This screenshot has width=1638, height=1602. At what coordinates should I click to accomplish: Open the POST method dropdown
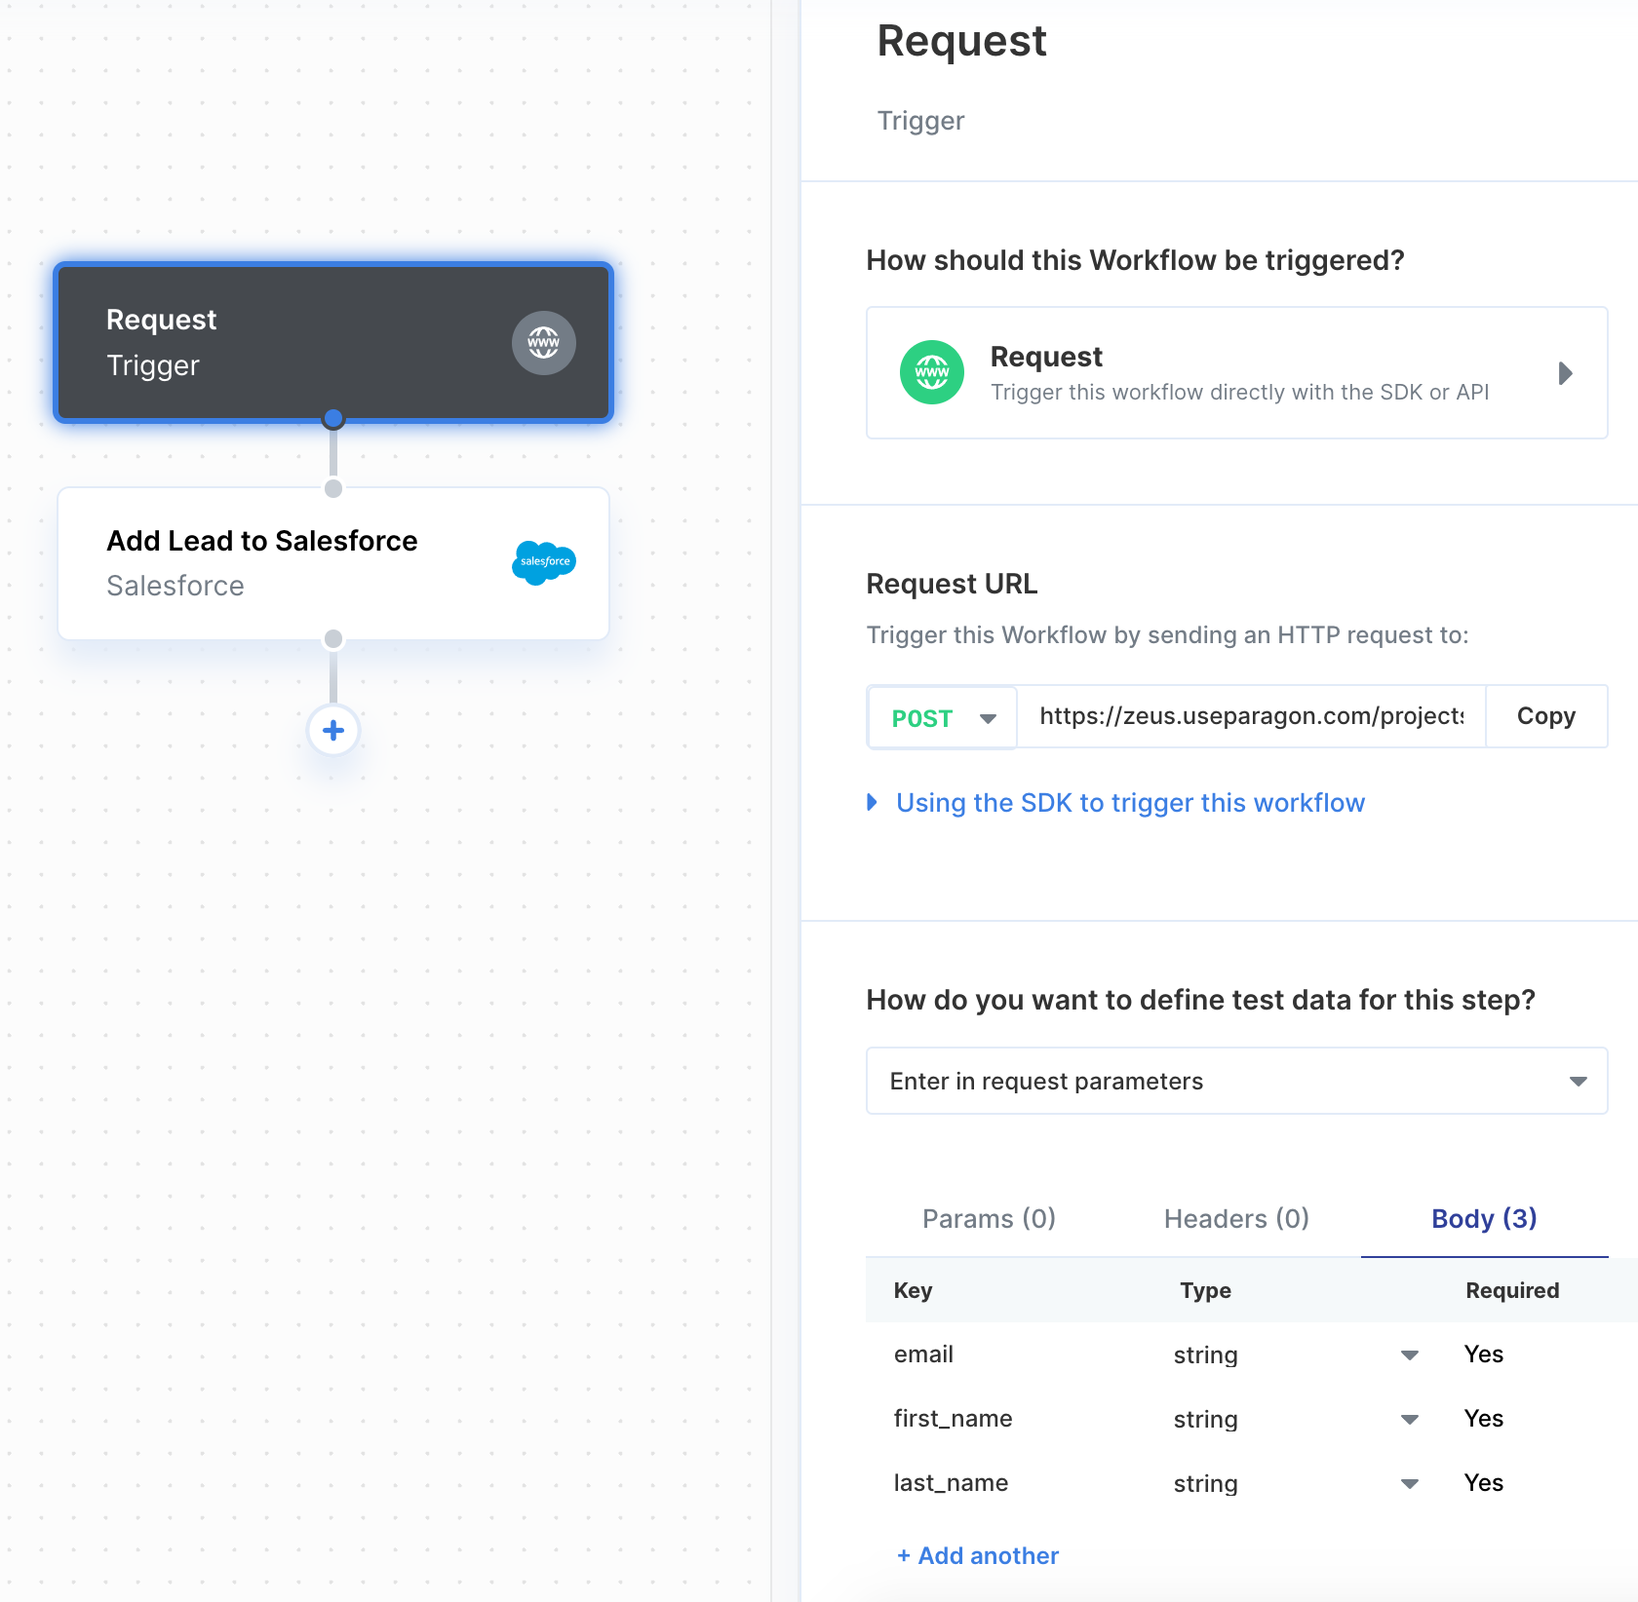pyautogui.click(x=942, y=717)
